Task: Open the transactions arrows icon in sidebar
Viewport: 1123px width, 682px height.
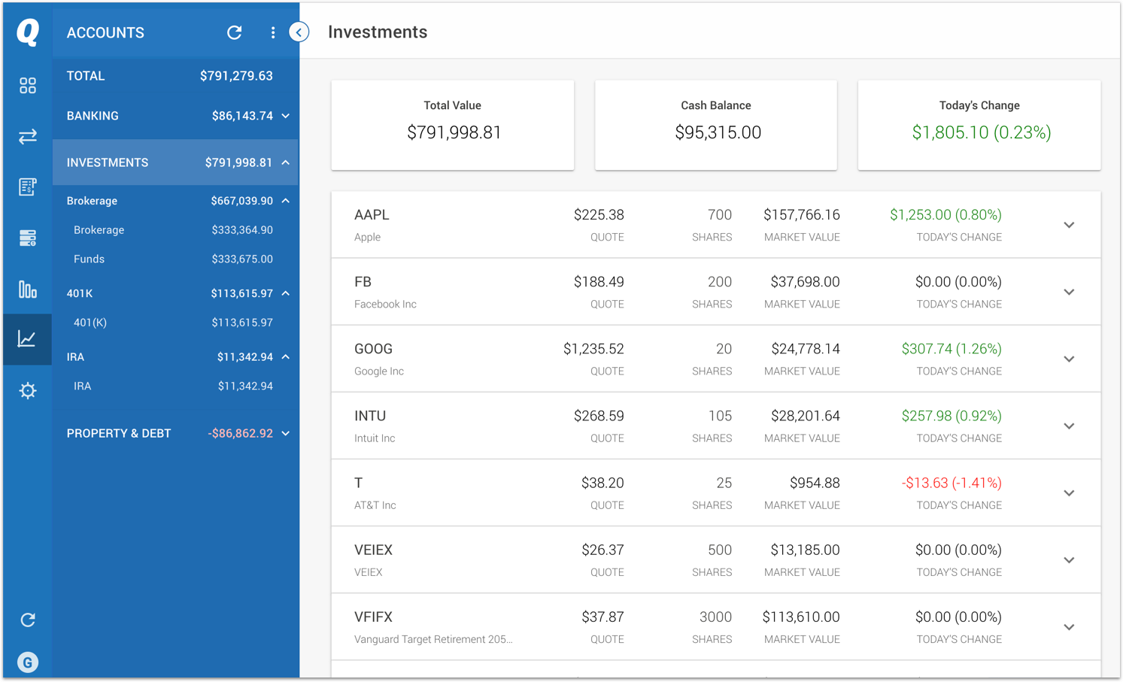Action: tap(28, 137)
